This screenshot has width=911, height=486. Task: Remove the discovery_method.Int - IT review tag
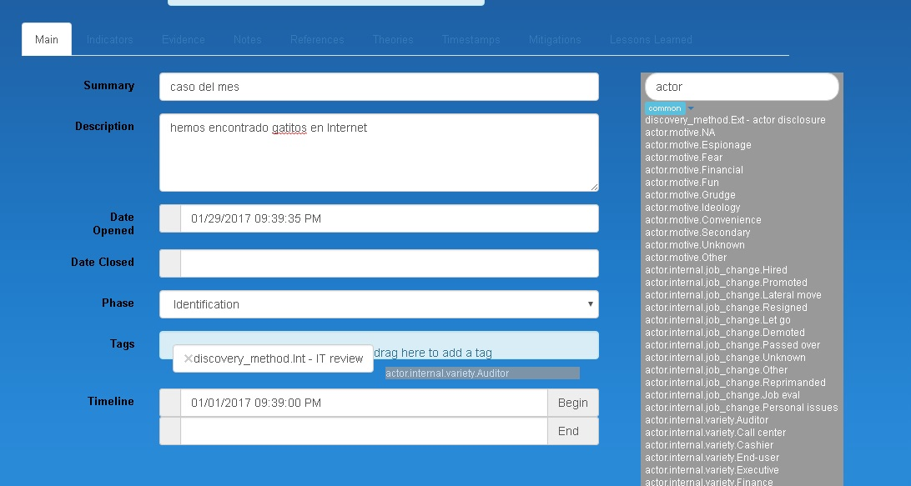[188, 358]
